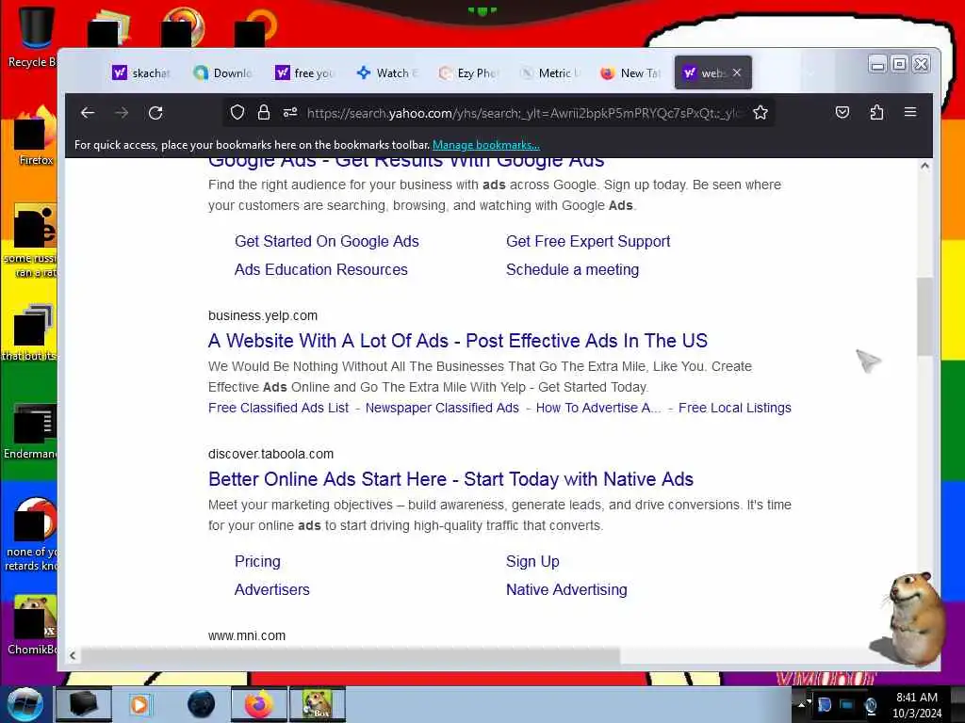Select the Recycle Bin desktop icon

point(32,37)
